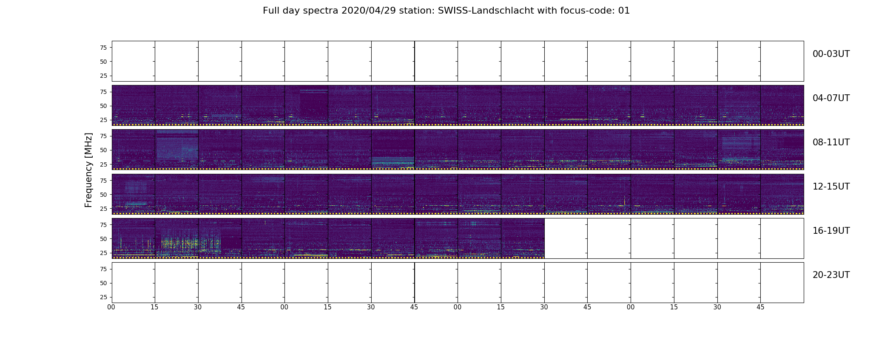Click the 75 tick of the 00-03UT row
893x340 pixels.
(x=103, y=48)
